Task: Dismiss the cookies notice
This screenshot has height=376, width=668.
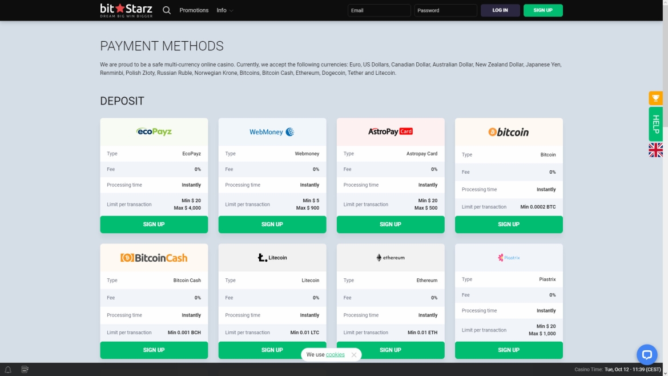Action: coord(354,355)
